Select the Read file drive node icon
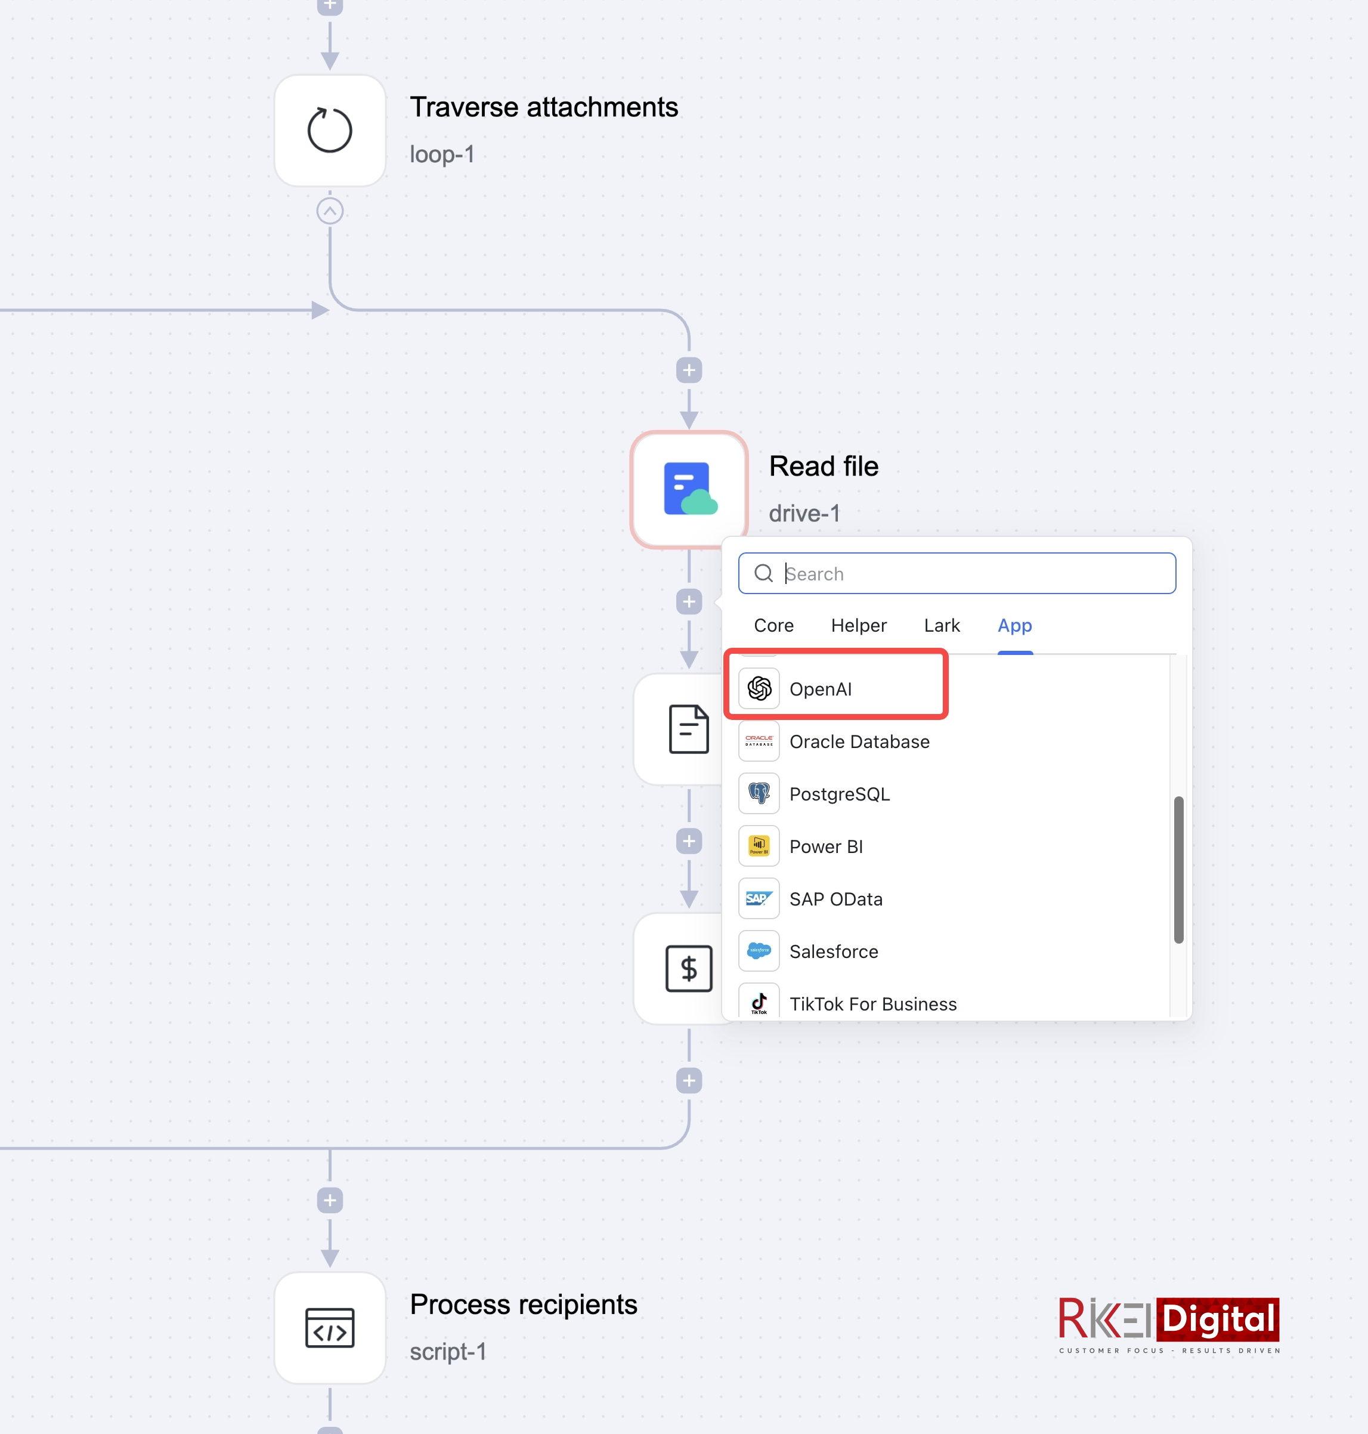Viewport: 1368px width, 1434px height. [x=688, y=489]
